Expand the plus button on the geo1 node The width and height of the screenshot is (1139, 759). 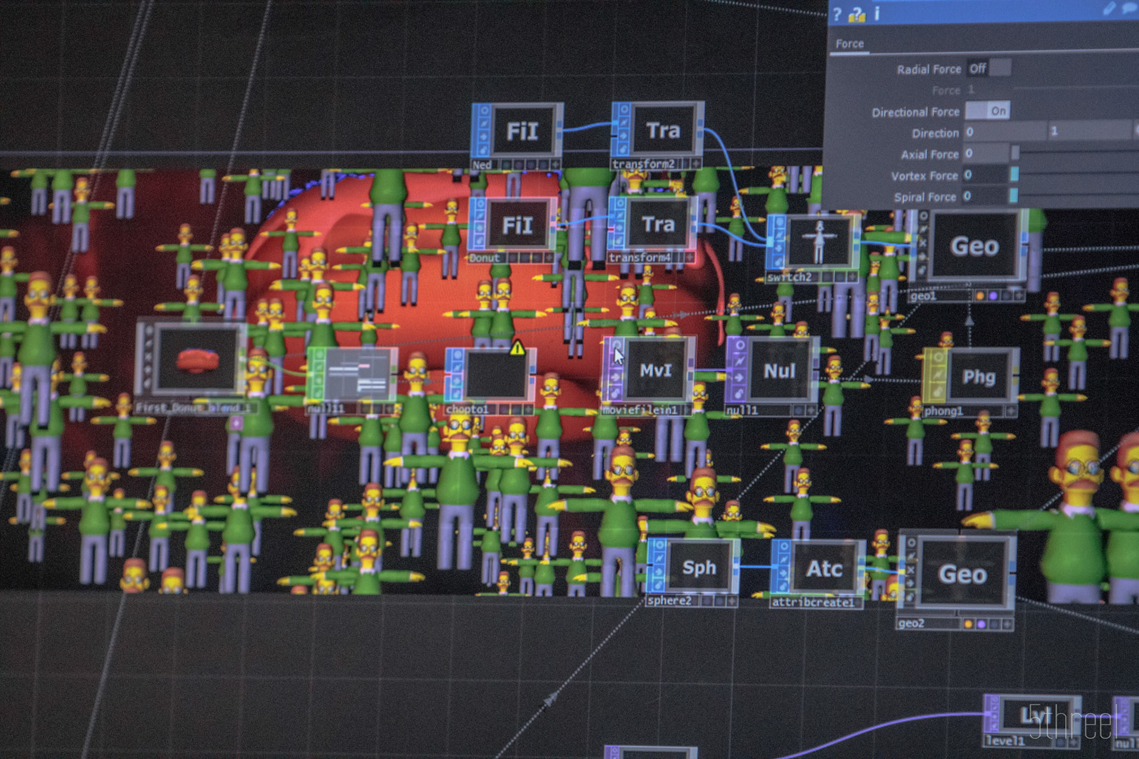[1019, 295]
